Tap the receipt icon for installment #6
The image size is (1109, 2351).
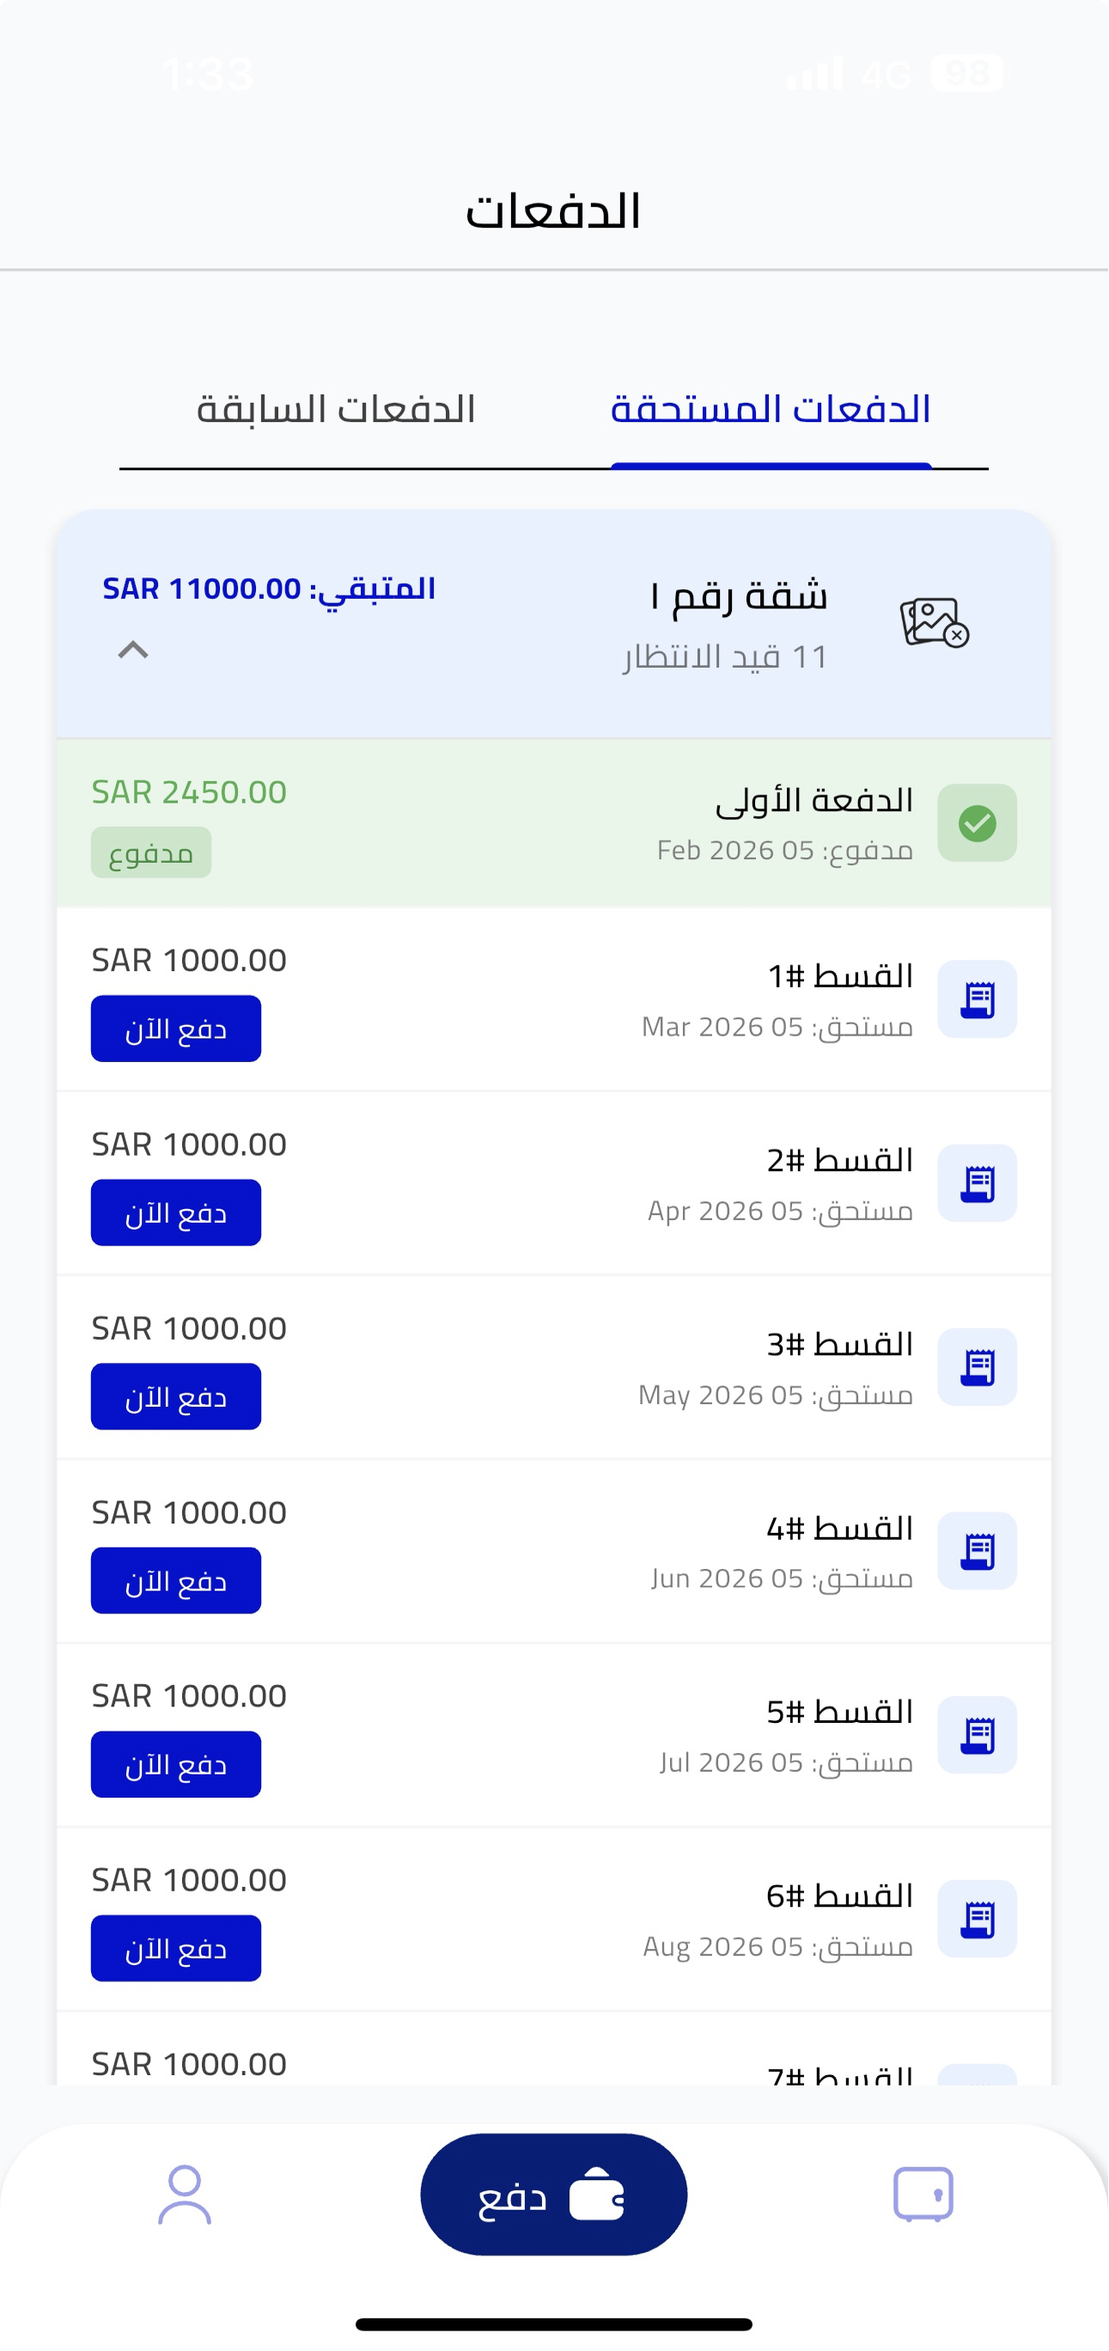click(977, 1919)
